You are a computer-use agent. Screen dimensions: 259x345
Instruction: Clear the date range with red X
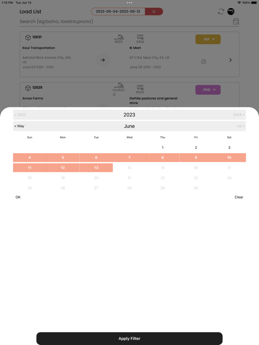click(154, 11)
